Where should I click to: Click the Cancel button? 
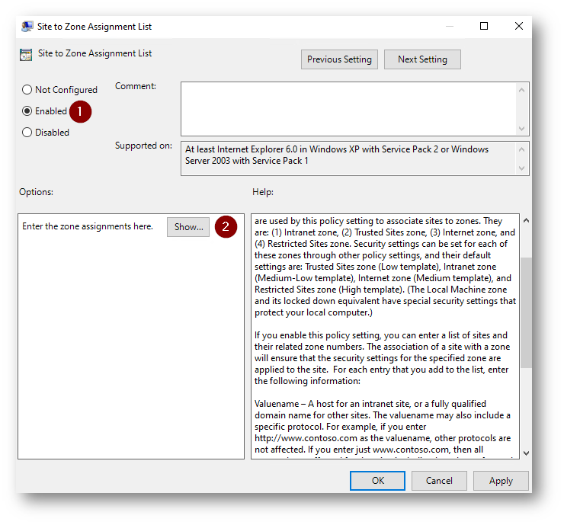(x=439, y=480)
